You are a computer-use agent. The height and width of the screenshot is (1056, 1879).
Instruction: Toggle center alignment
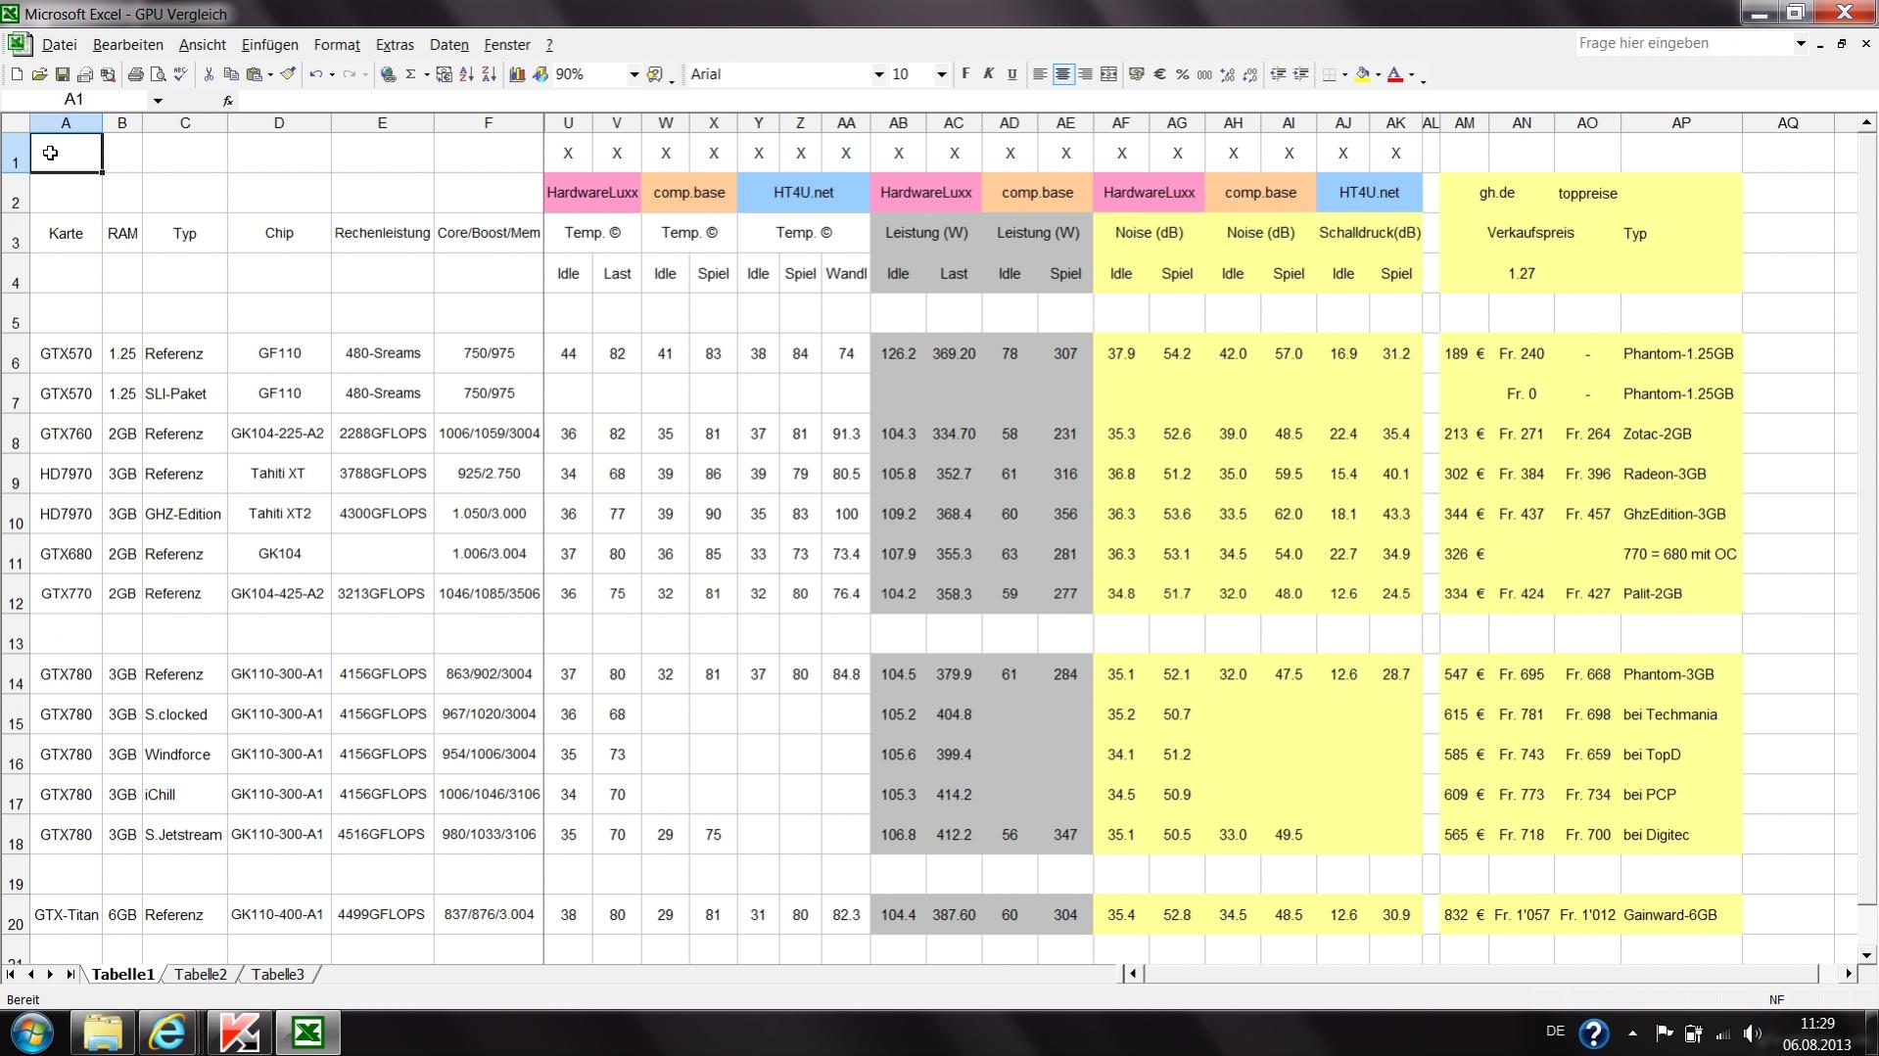1062,74
